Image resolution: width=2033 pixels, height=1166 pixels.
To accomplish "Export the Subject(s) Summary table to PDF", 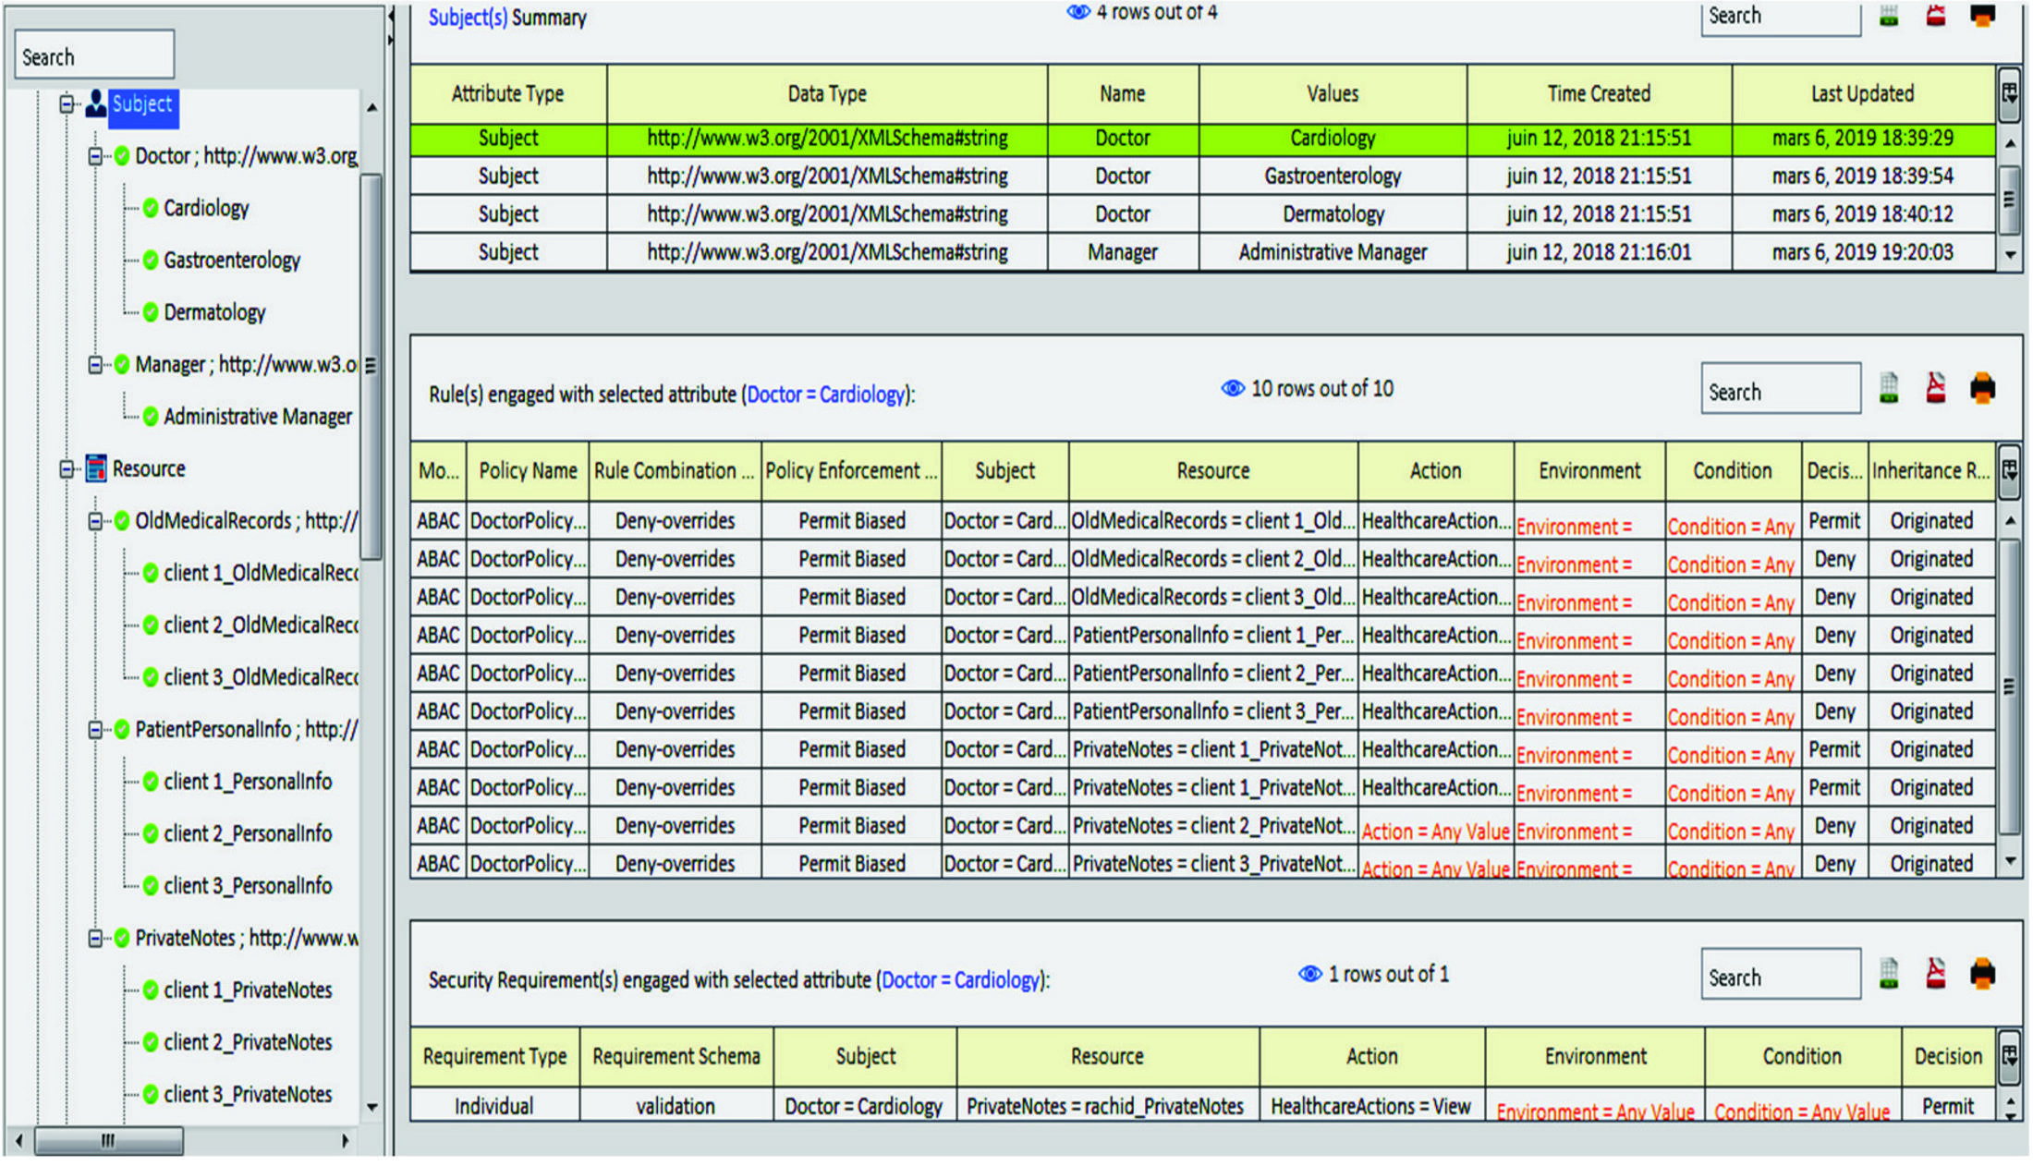I will coord(1935,15).
